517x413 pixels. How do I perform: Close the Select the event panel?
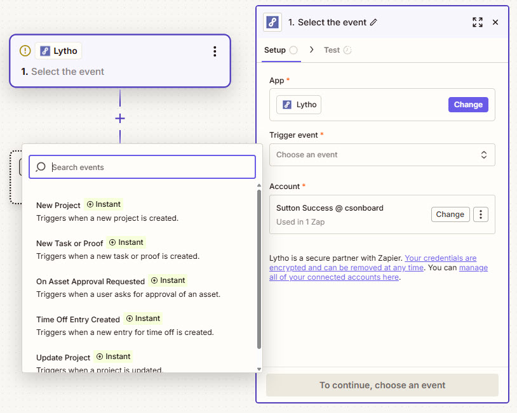[495, 22]
